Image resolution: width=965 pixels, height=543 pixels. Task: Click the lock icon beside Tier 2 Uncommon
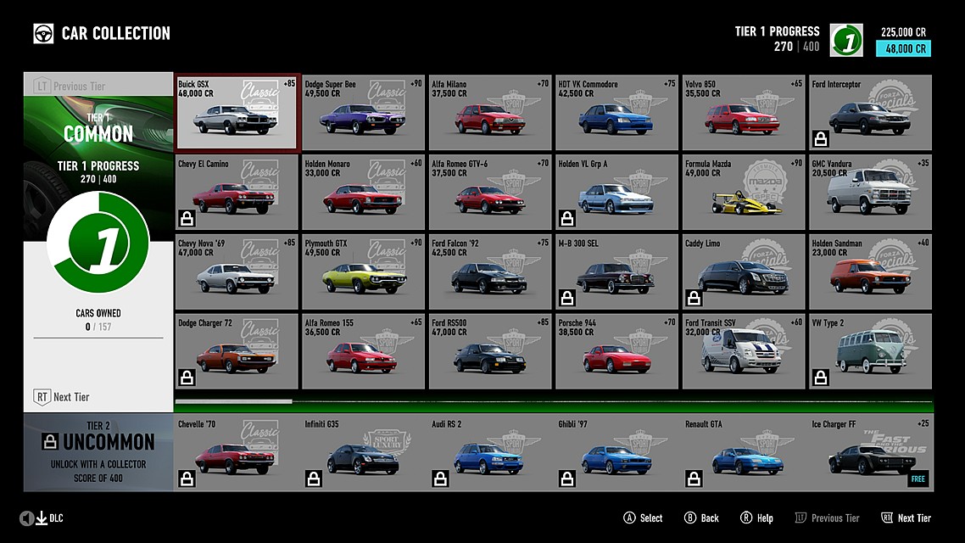click(x=50, y=442)
